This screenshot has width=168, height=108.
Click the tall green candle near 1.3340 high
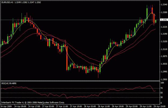[147, 14]
